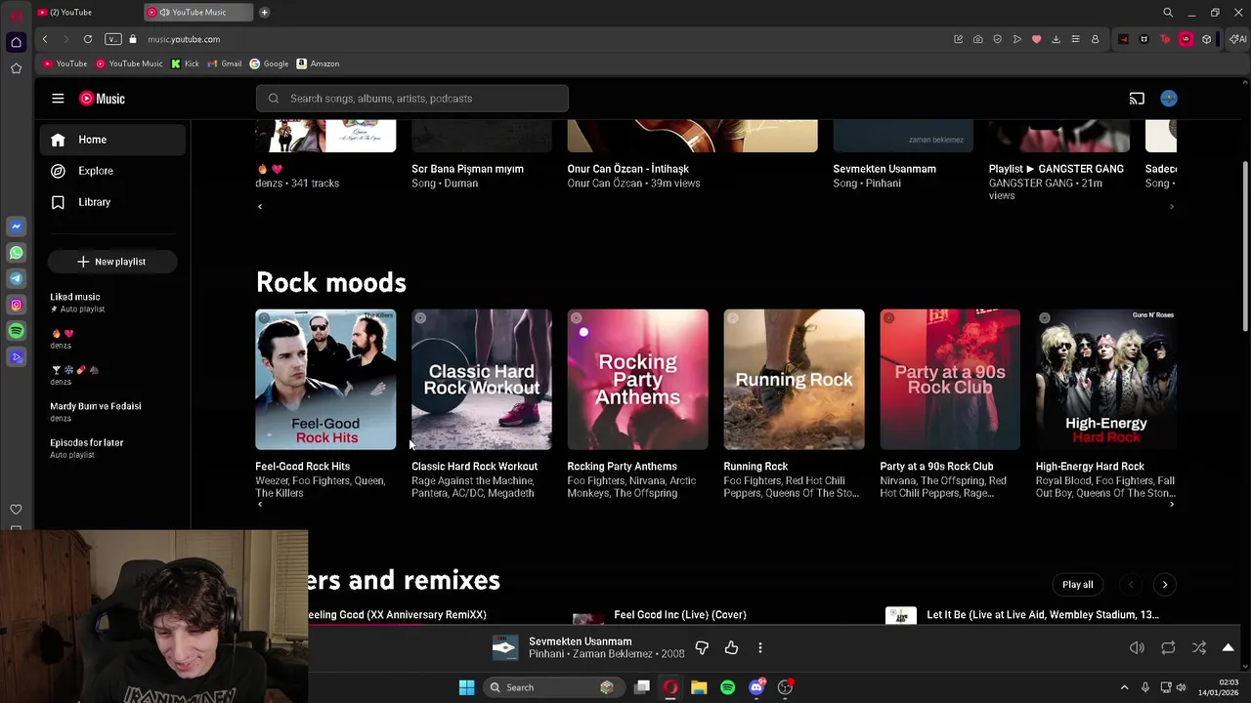Open the Amazon bookmark

pos(318,63)
